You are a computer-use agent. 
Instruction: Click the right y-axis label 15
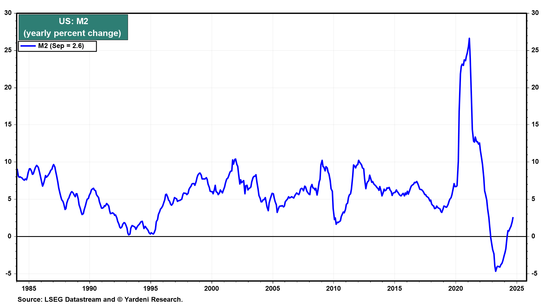click(x=535, y=125)
